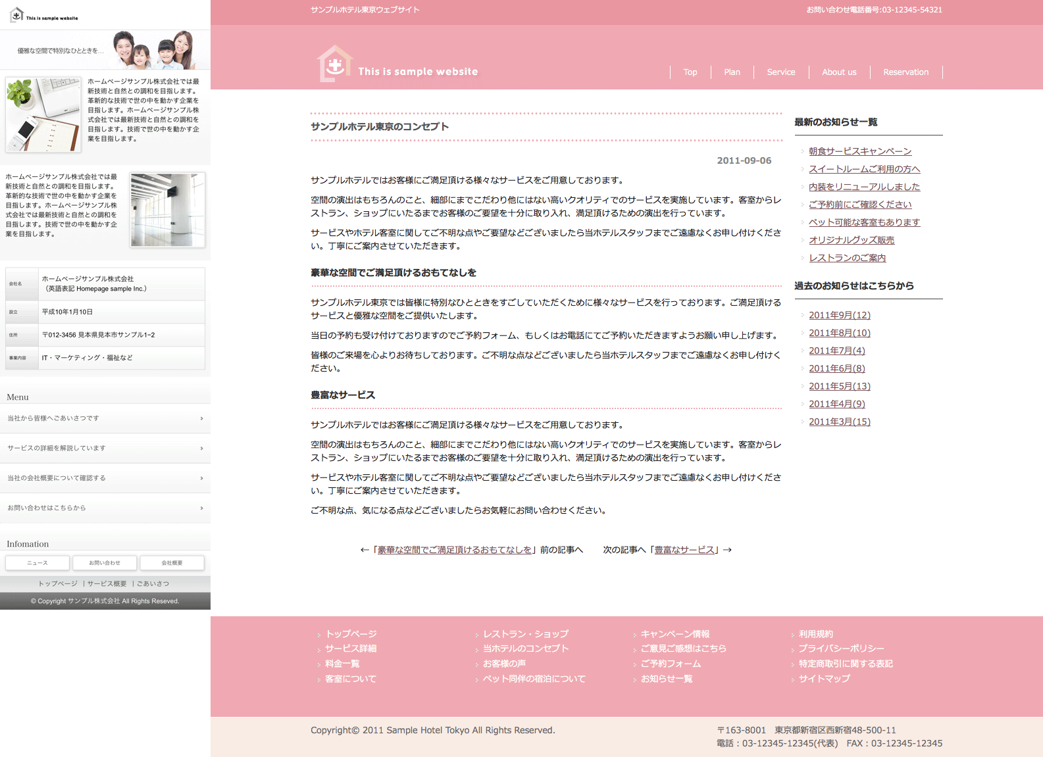Click the pink house logo in header

coord(335,64)
